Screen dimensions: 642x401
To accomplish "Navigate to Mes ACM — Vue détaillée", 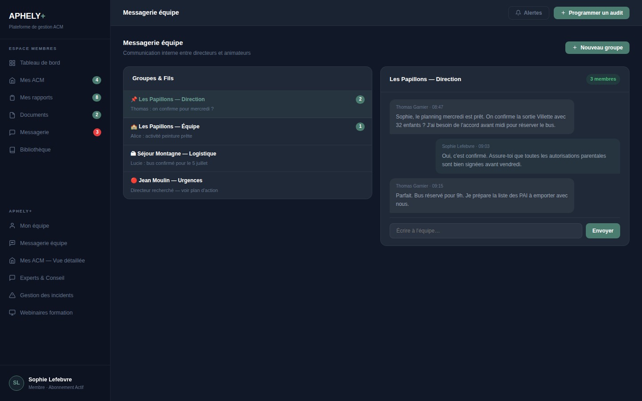I will pos(52,261).
